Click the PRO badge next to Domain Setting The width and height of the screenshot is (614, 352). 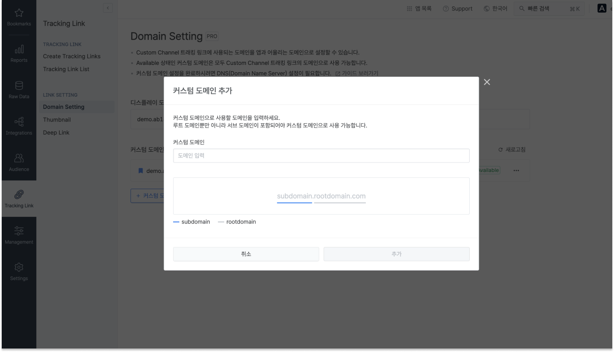pyautogui.click(x=212, y=36)
